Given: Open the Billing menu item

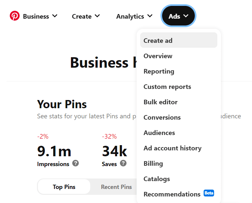Looking at the screenshot, I should (153, 163).
